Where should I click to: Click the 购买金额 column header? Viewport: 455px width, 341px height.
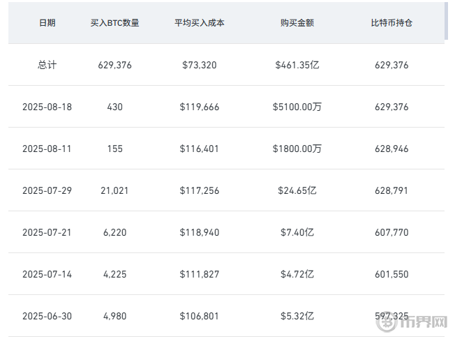tap(297, 23)
